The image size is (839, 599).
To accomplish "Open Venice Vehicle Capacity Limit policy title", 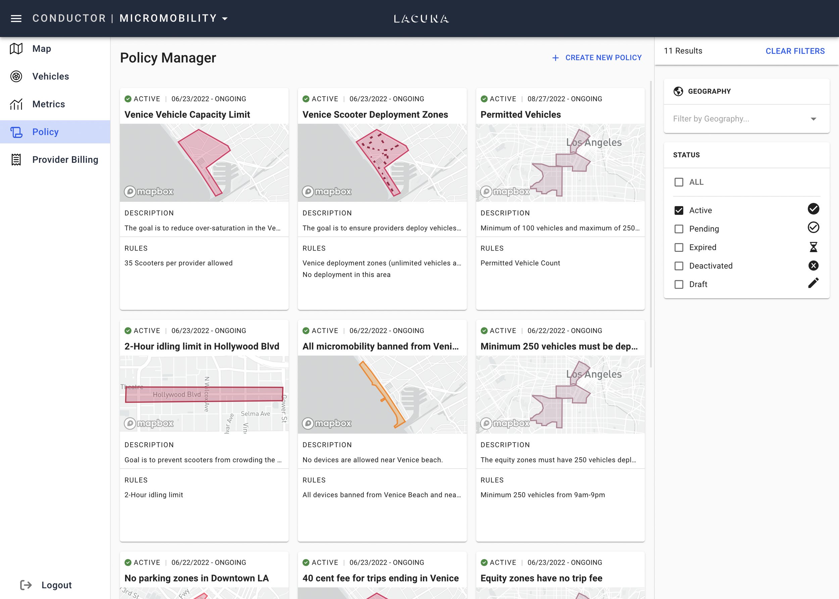I will tap(187, 114).
